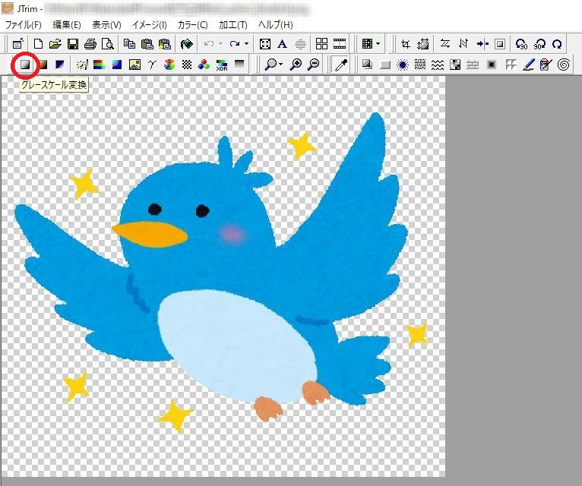This screenshot has height=486, width=582.
Task: Expand the undo history dropdown arrow
Action: click(x=220, y=44)
